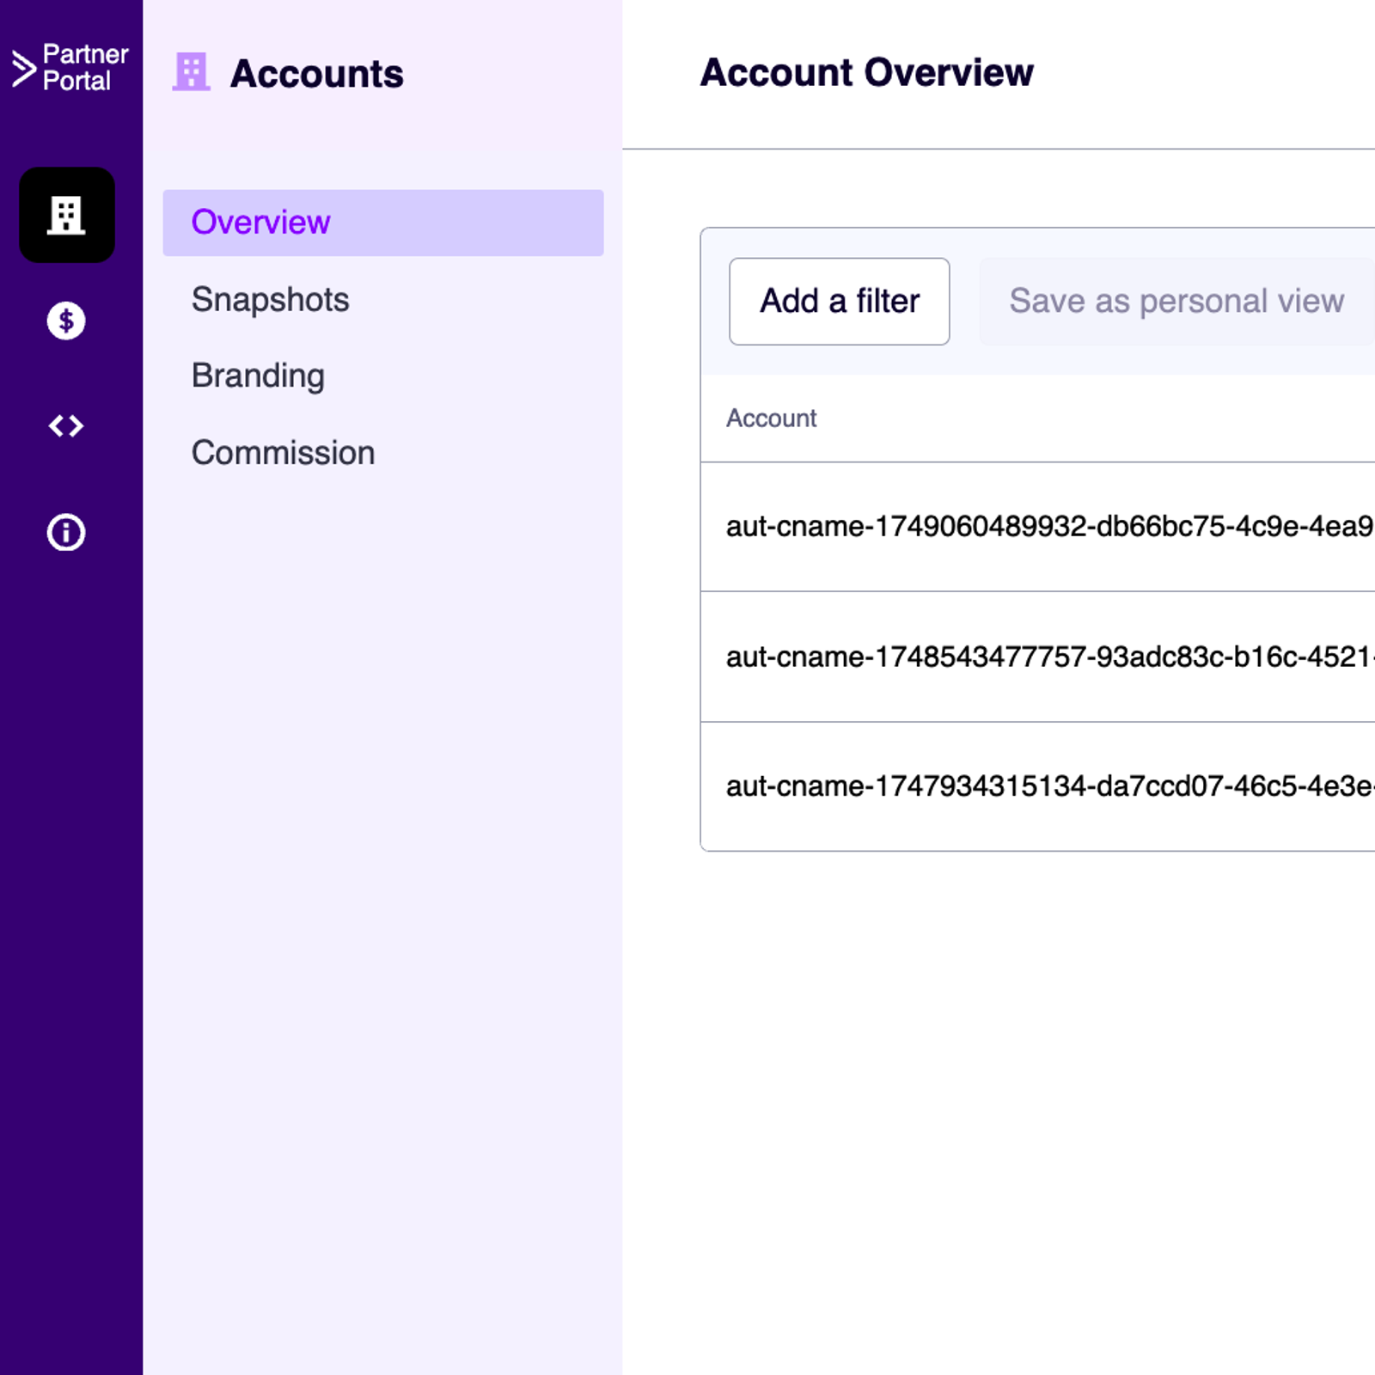The height and width of the screenshot is (1375, 1375).
Task: Open account aut-cname-1747934315134 row
Action: (1048, 786)
